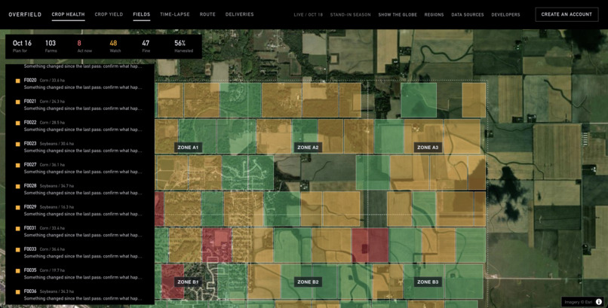Click the Imagery © Esri attribution
This screenshot has width=608, height=308.
577,302
